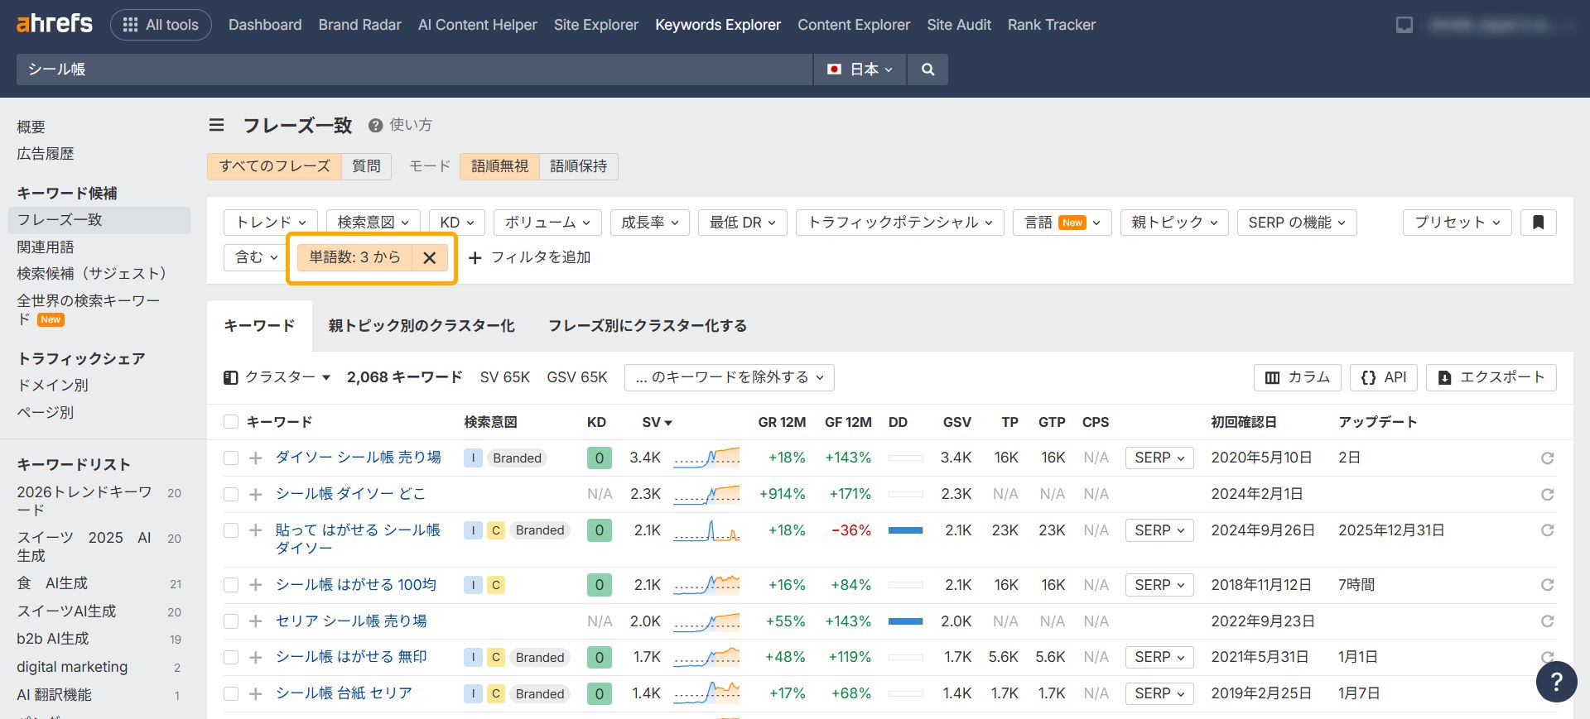Check the 貼って はがせる シール帳 row

(231, 530)
